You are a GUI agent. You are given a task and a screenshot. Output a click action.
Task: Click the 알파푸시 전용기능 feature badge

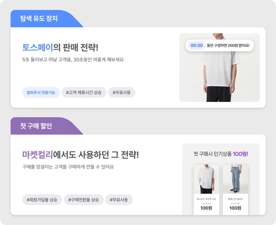pyautogui.click(x=41, y=92)
